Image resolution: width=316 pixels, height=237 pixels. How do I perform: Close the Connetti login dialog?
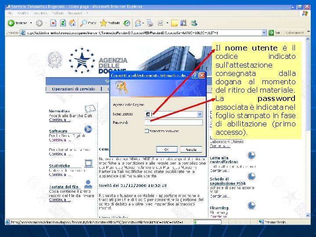point(202,75)
